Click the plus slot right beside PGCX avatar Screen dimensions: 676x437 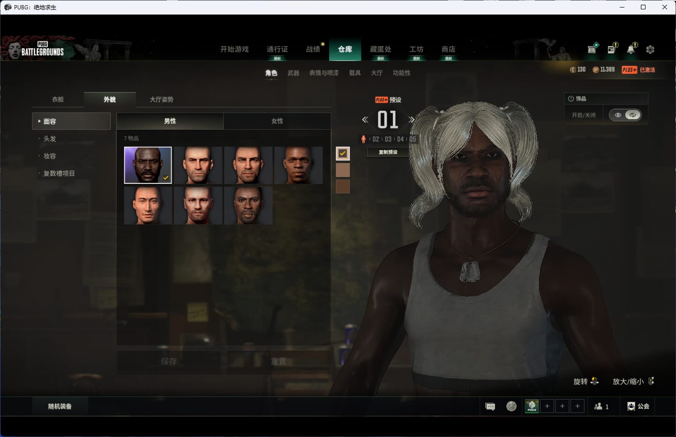(x=547, y=406)
